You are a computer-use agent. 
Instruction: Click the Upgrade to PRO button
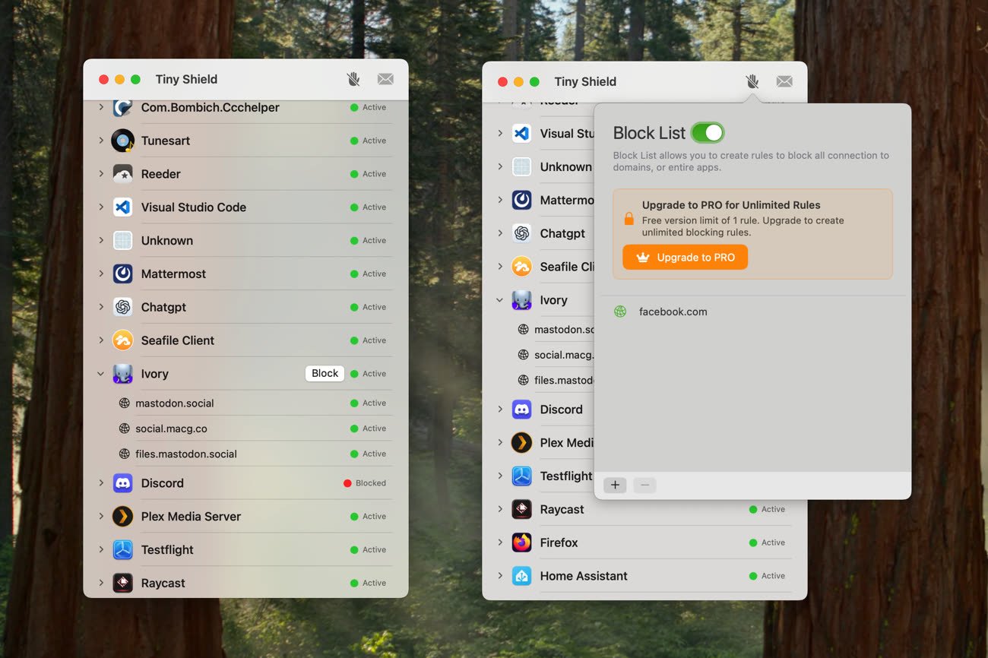pos(685,258)
